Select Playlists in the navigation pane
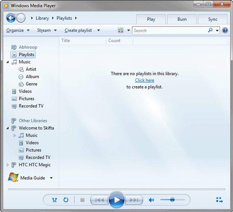Viewport: 233px width, 212px height. tap(23, 54)
